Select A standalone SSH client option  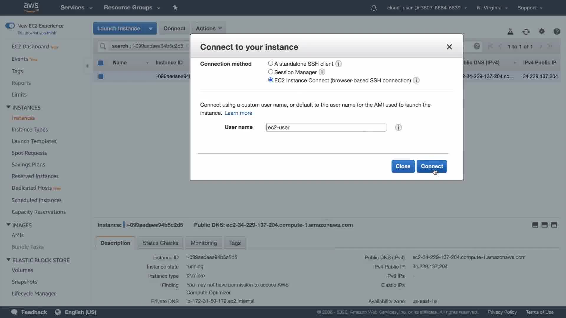pos(270,63)
